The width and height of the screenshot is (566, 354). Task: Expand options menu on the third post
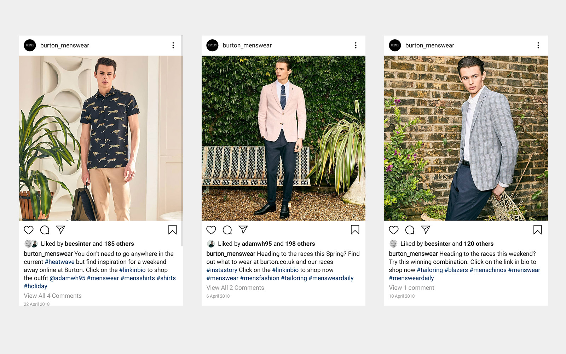pos(538,45)
